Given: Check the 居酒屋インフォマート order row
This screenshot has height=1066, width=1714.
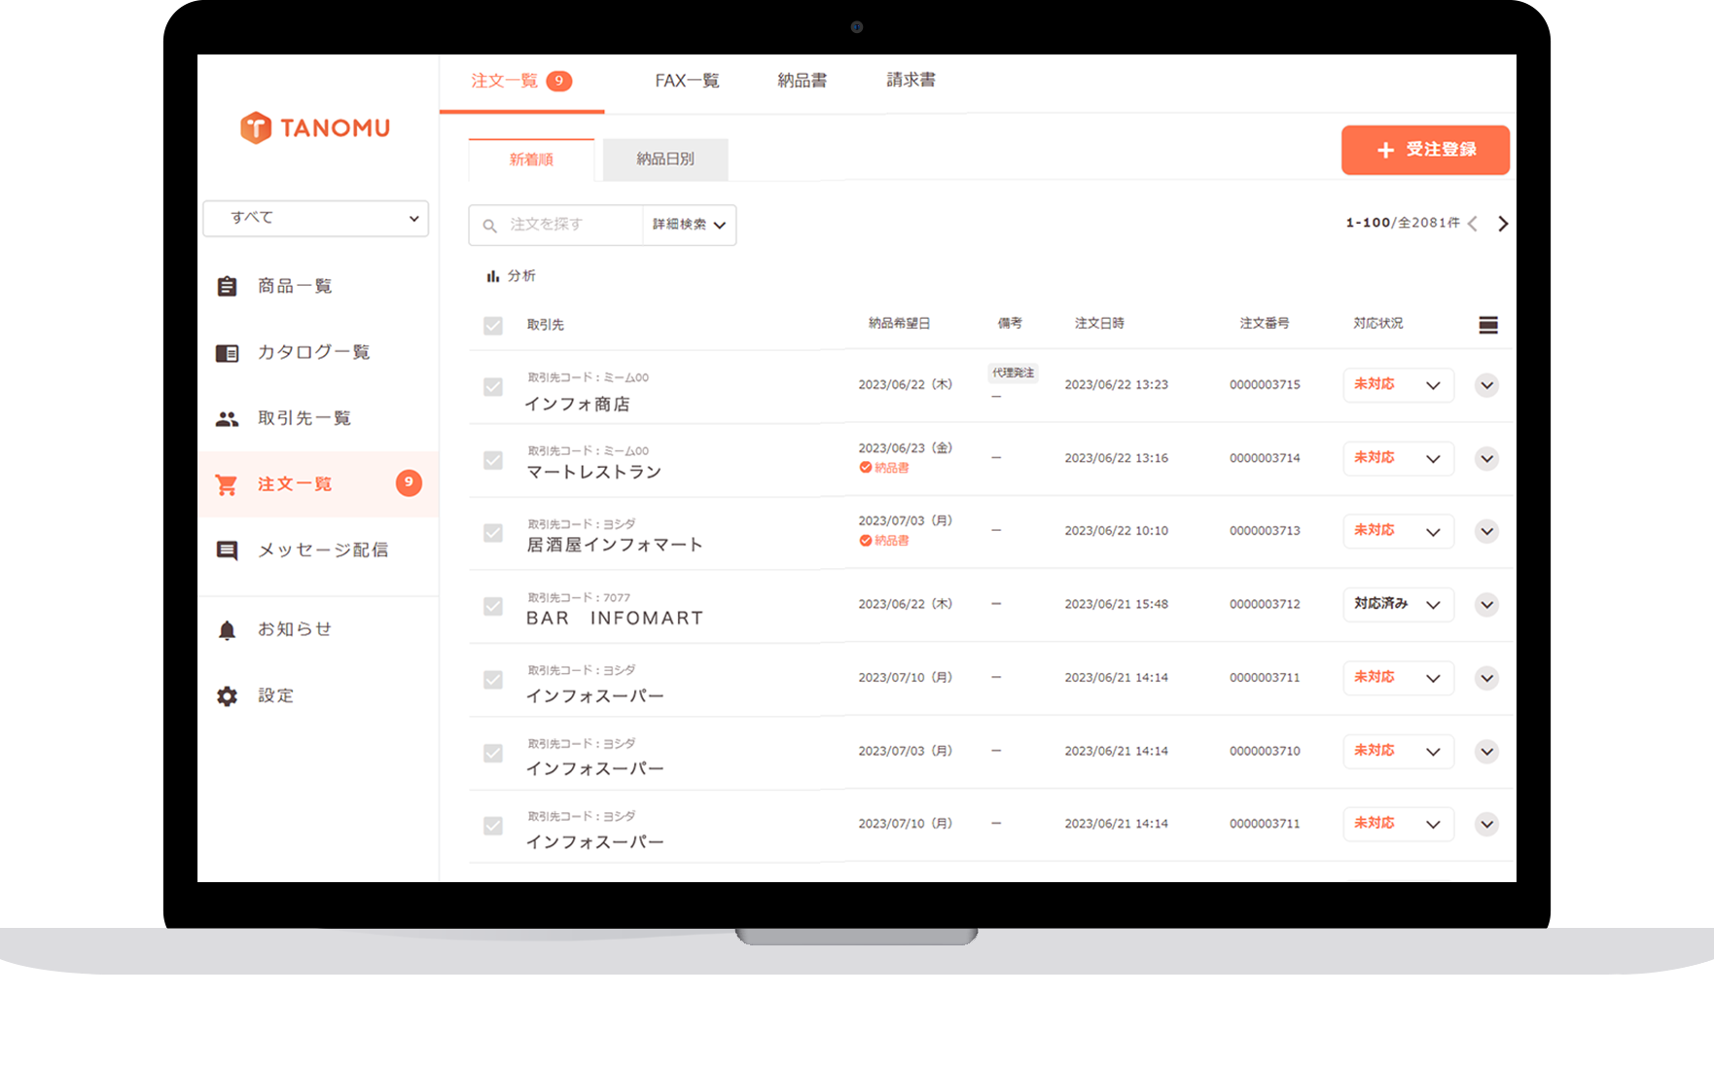Looking at the screenshot, I should [493, 533].
